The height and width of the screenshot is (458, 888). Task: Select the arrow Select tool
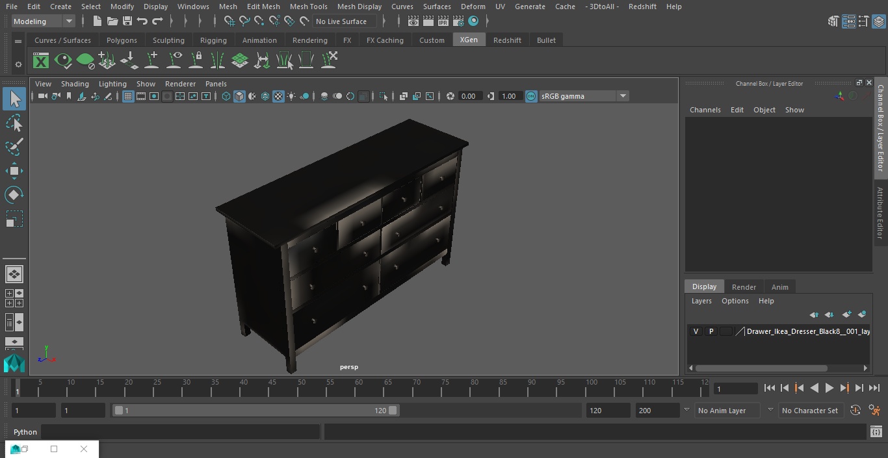(x=14, y=99)
